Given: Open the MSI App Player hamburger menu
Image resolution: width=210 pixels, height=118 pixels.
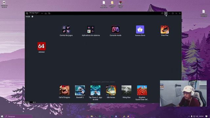Looking at the screenshot, I should point(166,13).
